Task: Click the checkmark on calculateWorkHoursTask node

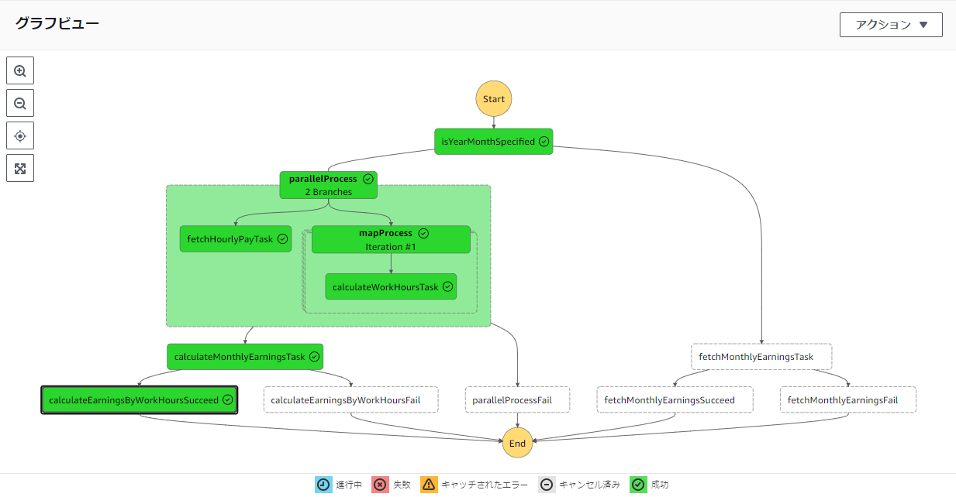Action: coord(447,286)
